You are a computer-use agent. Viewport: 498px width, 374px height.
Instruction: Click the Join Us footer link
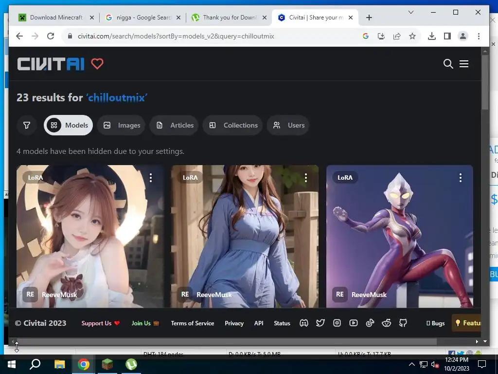145,323
